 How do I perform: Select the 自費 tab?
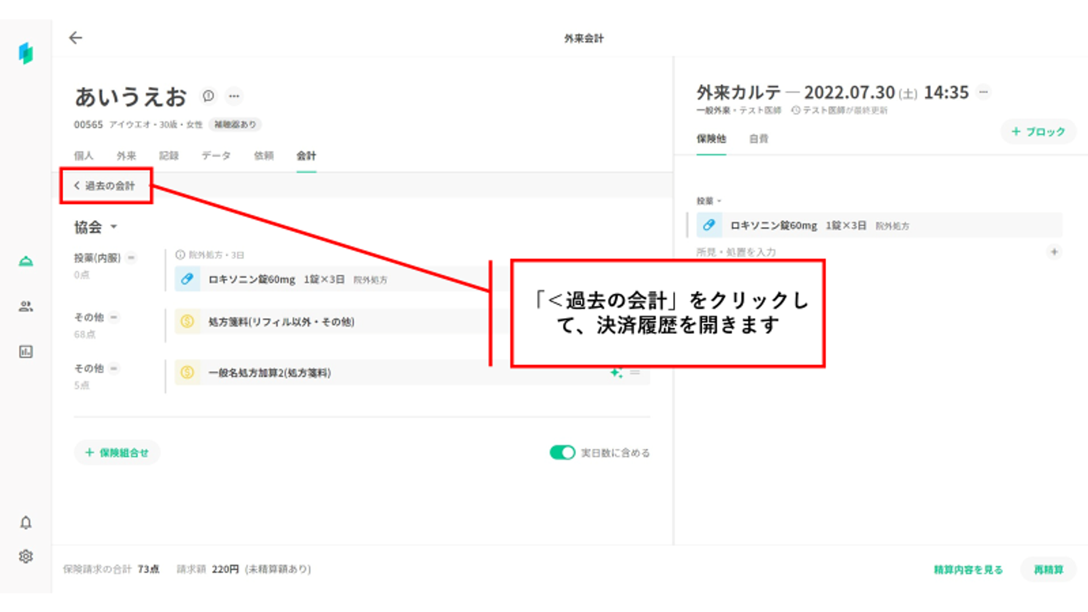(758, 139)
